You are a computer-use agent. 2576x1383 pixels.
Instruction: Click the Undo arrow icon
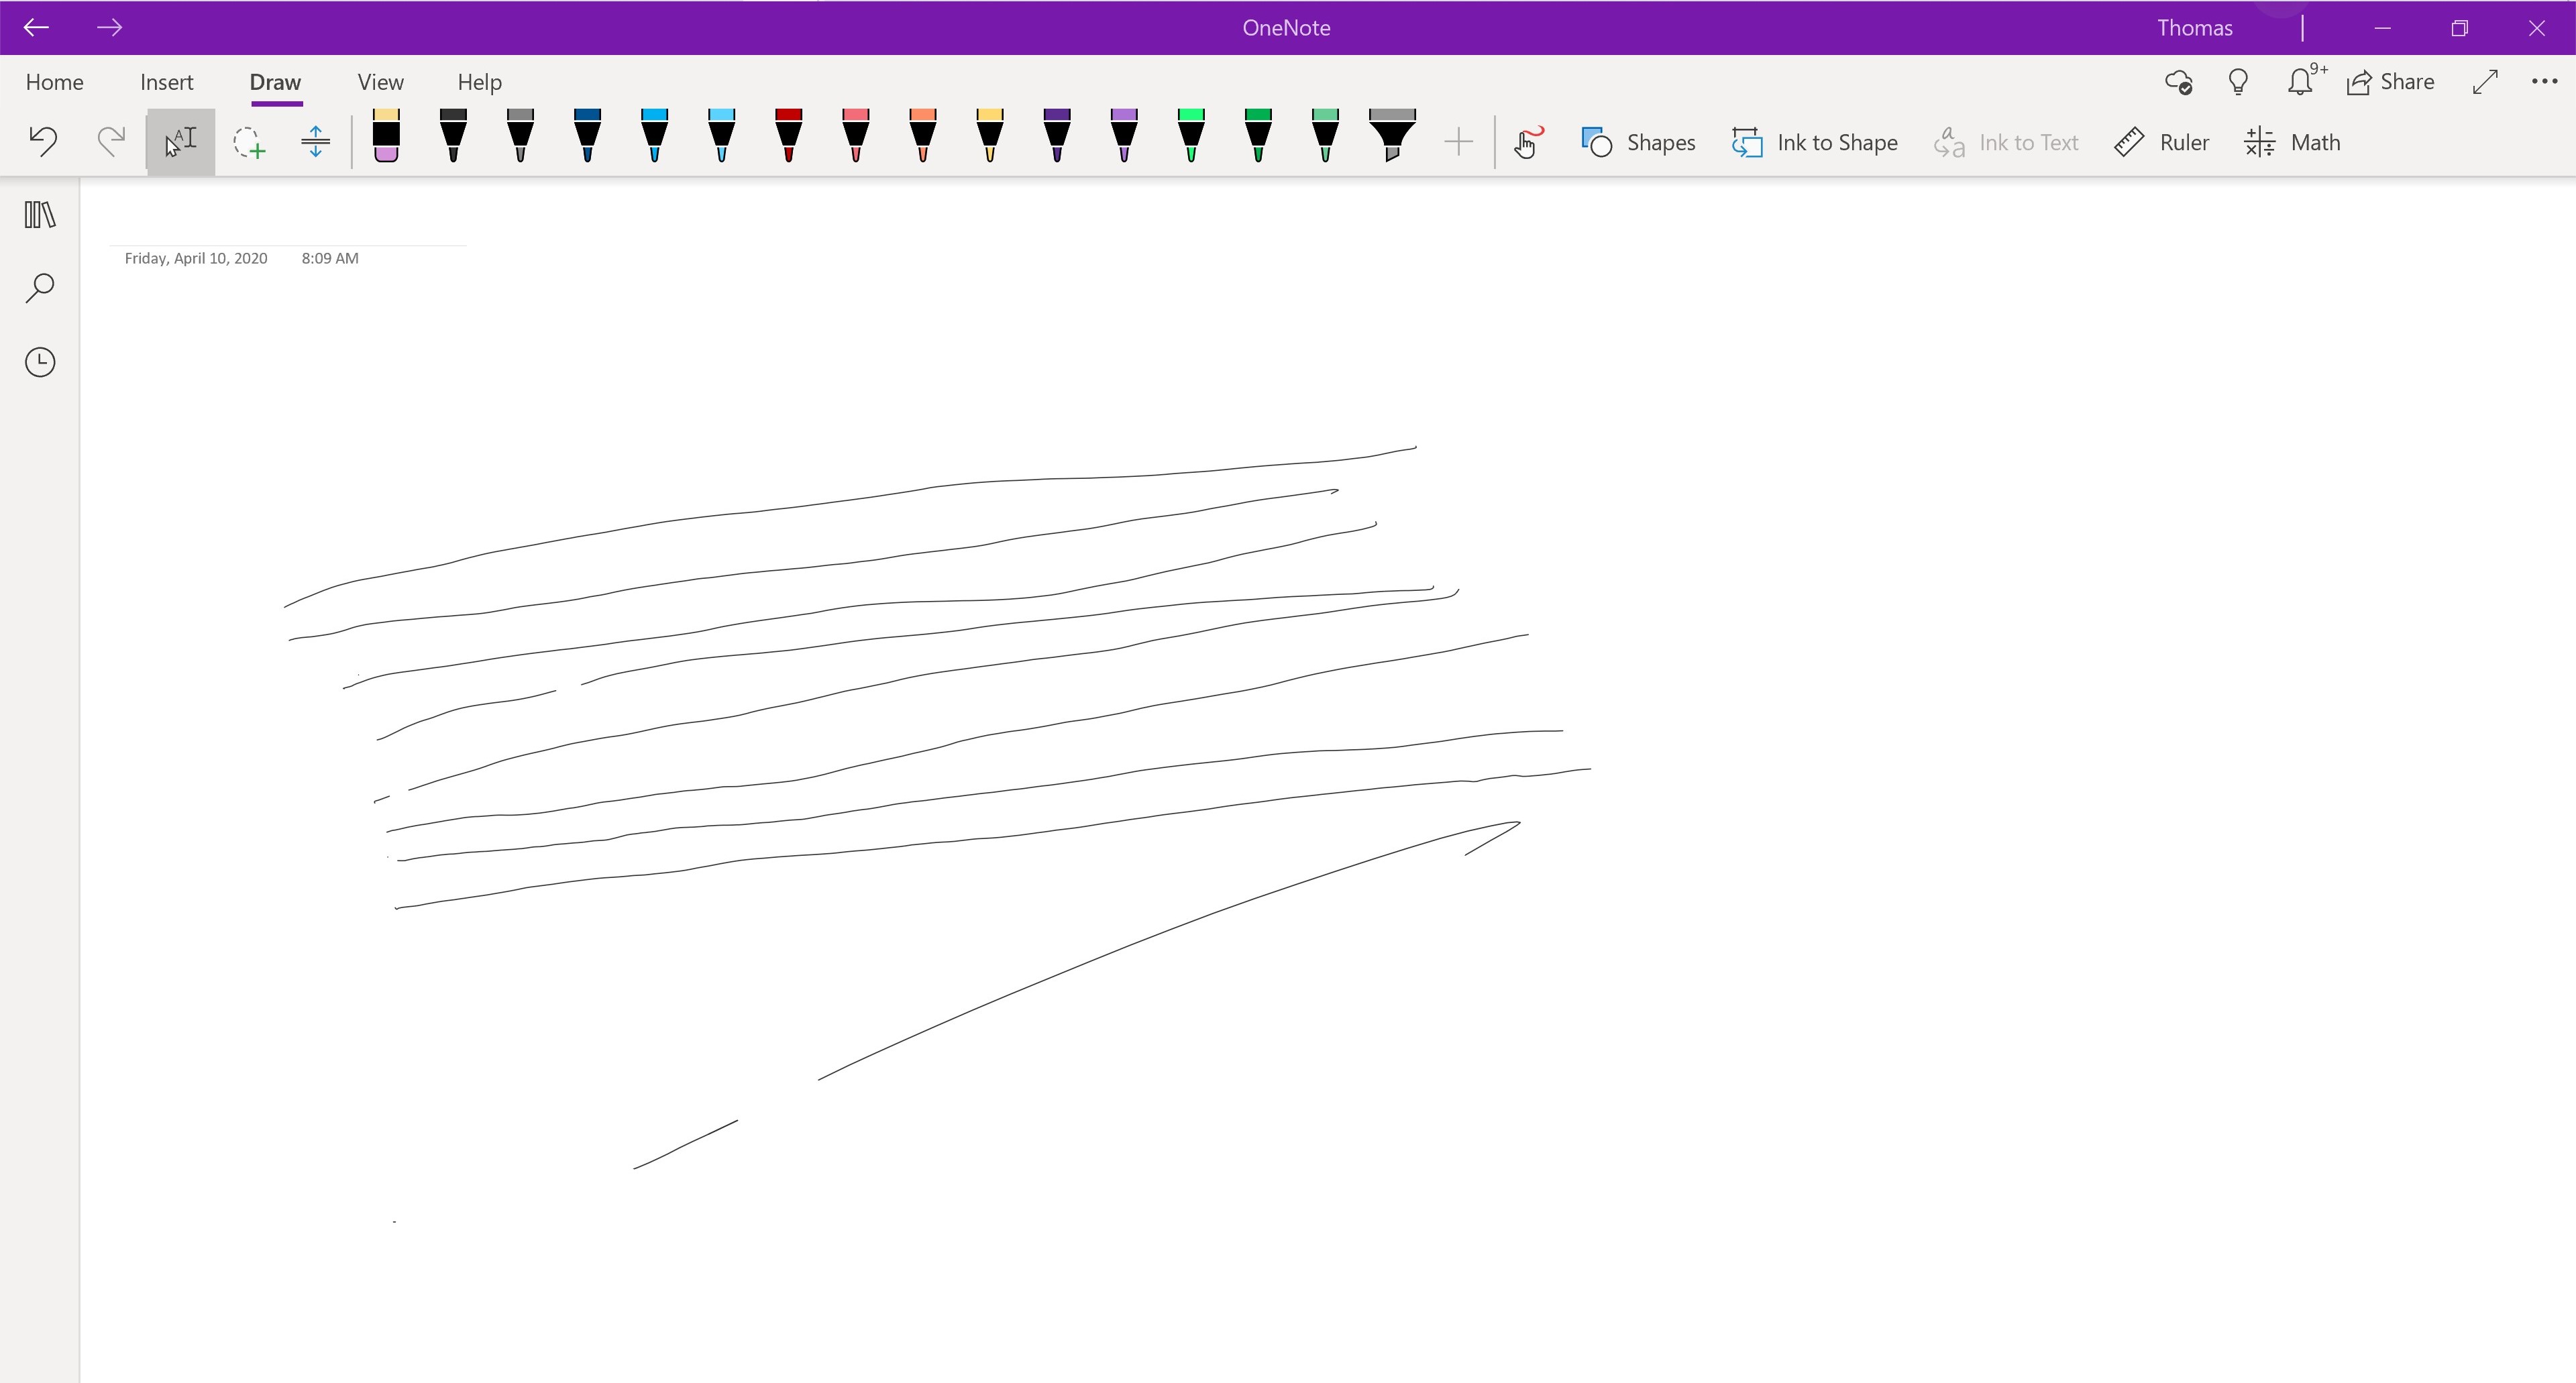[x=43, y=141]
